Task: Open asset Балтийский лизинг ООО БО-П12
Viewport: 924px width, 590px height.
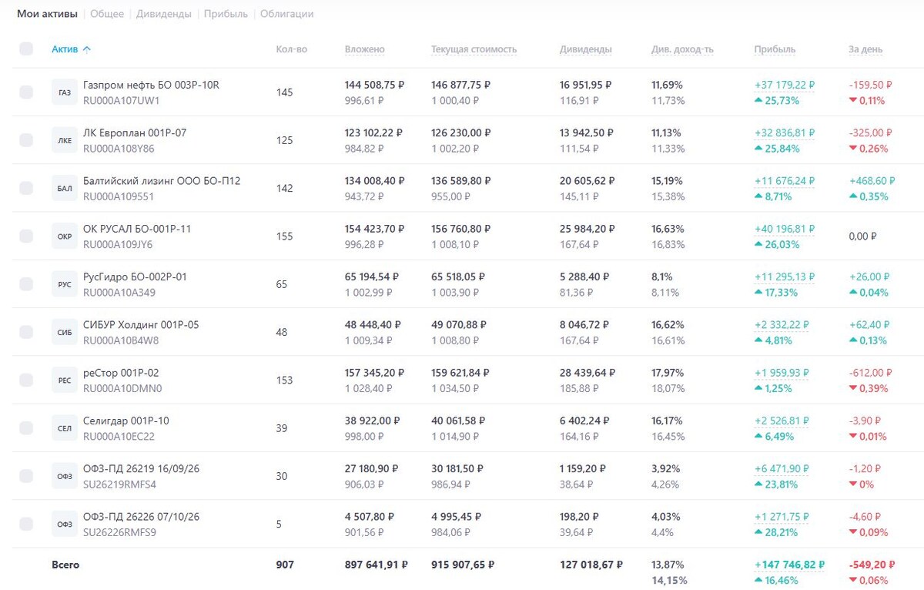Action: click(162, 180)
